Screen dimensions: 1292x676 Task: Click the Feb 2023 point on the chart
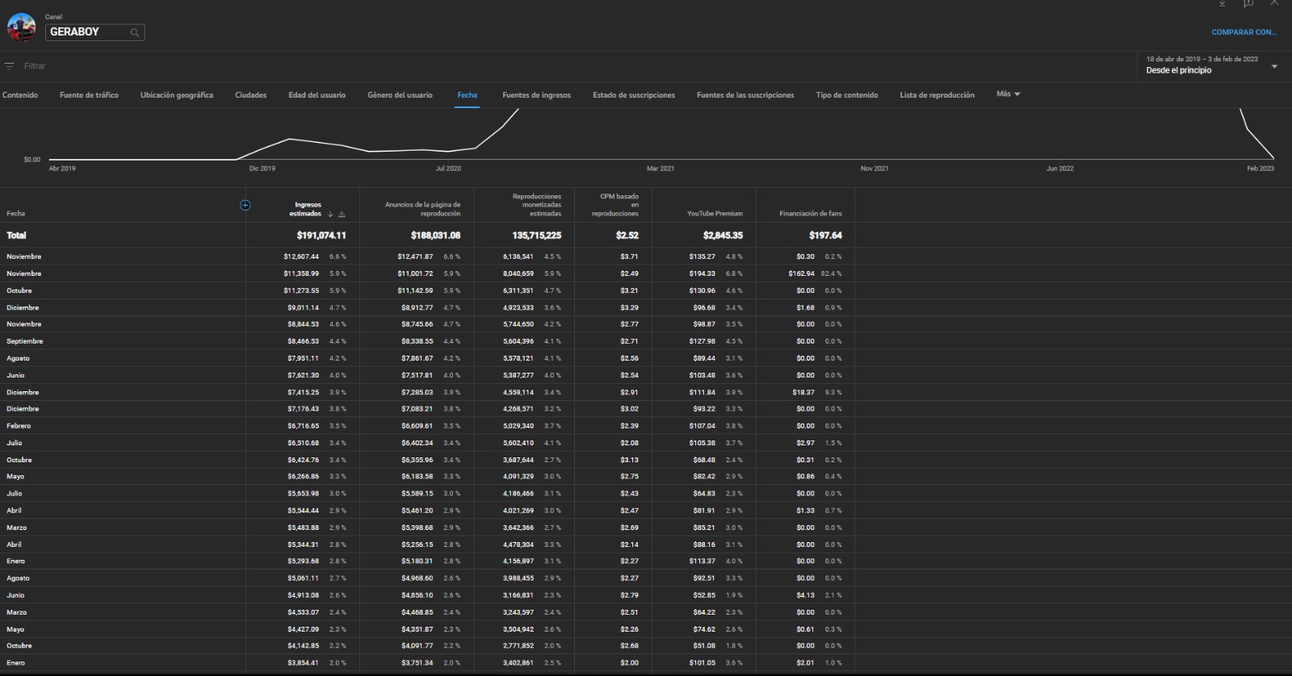point(1274,158)
